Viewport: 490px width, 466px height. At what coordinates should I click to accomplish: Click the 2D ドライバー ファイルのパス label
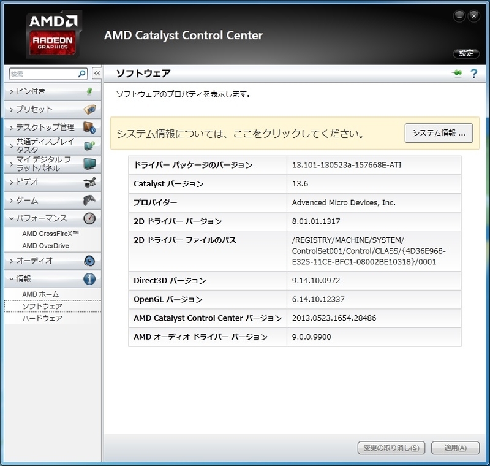[185, 240]
